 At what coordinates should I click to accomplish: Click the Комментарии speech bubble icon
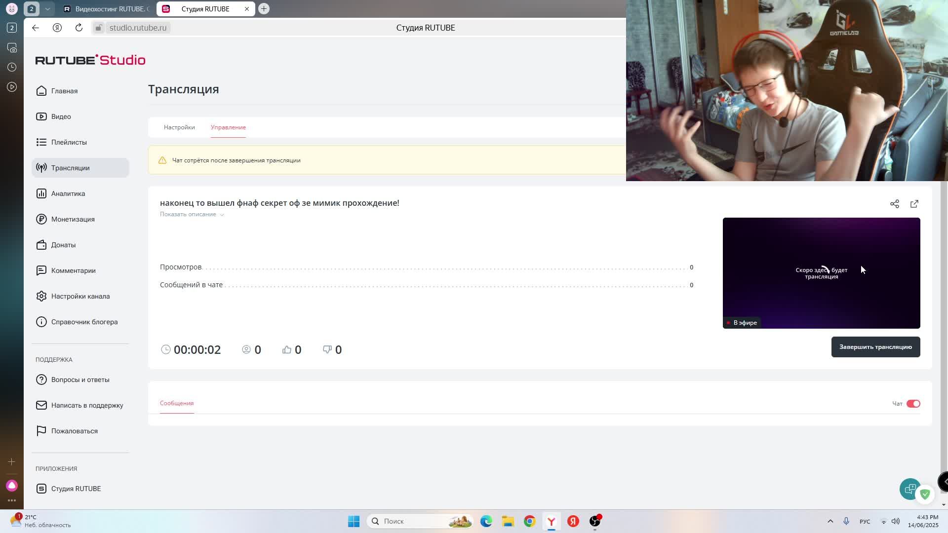point(41,270)
